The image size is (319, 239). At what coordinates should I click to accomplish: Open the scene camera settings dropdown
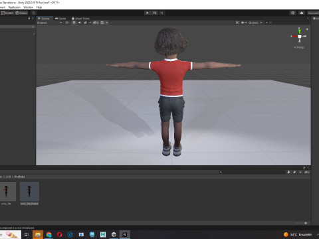coord(244,23)
